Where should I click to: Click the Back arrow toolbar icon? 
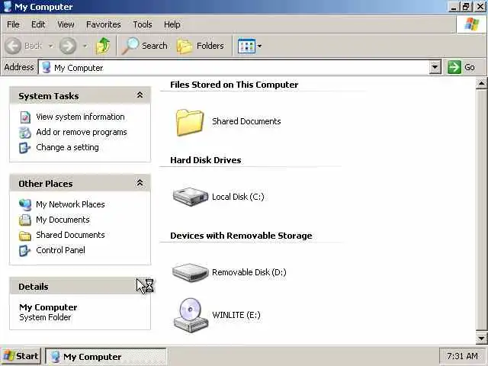(13, 46)
